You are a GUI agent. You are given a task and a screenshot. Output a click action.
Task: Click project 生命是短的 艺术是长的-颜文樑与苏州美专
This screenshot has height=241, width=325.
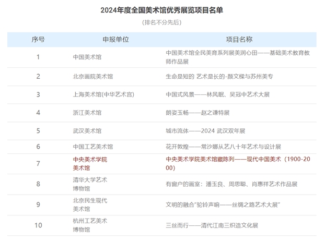pos(219,77)
